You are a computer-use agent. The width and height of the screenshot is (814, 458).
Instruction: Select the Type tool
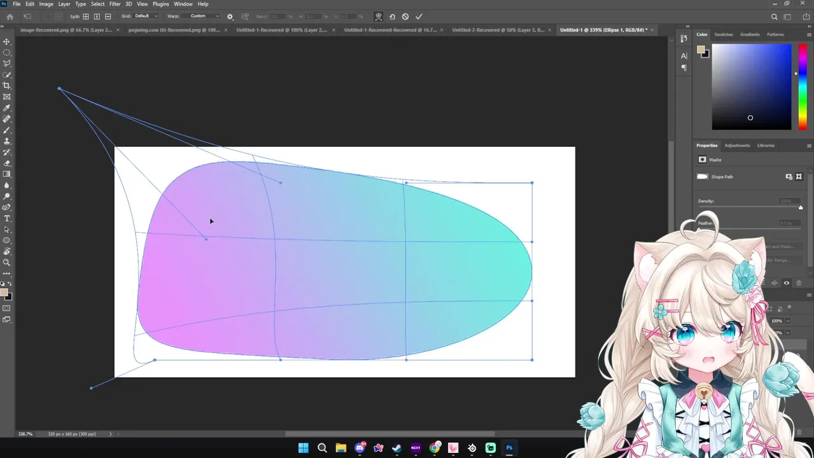(7, 218)
